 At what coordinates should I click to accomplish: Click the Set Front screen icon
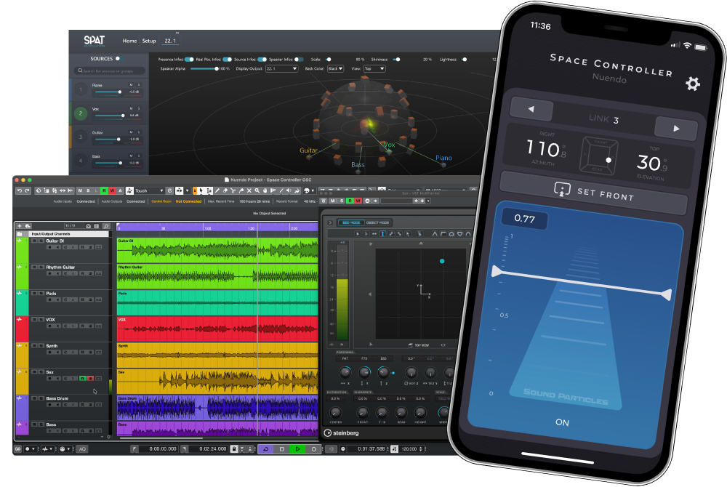tap(562, 189)
